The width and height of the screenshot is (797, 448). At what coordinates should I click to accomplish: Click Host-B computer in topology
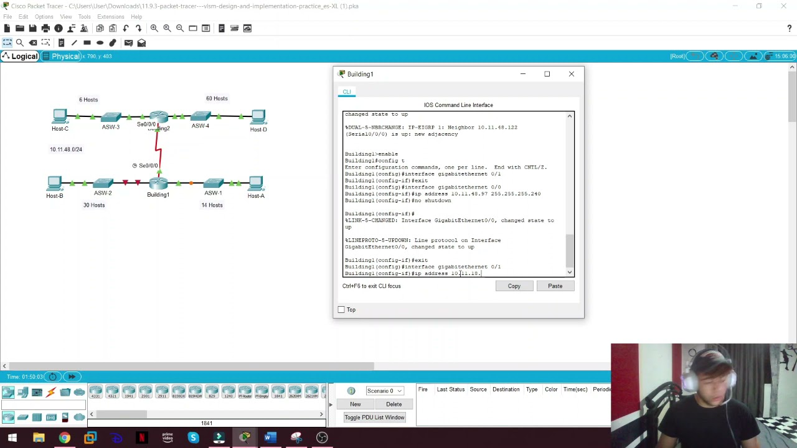(54, 184)
